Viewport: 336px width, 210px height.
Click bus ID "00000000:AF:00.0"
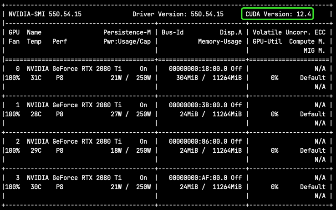(198, 178)
